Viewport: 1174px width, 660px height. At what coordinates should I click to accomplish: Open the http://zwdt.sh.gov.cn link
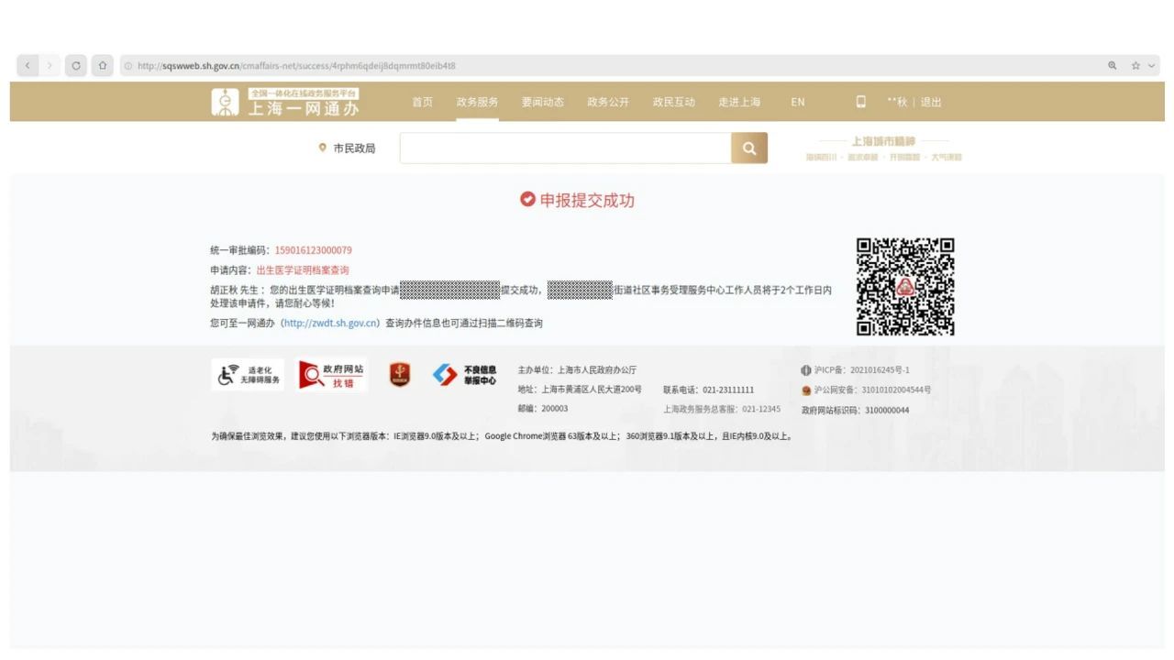330,324
